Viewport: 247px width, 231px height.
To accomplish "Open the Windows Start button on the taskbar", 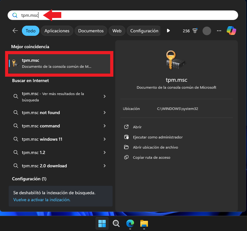I will point(102,223).
